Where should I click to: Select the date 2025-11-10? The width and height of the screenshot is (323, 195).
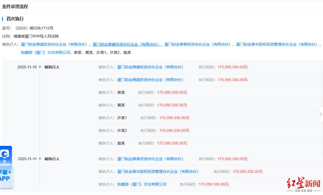click(27, 67)
